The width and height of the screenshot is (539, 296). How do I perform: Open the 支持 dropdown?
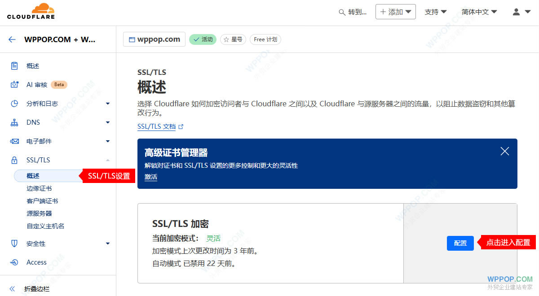(435, 12)
